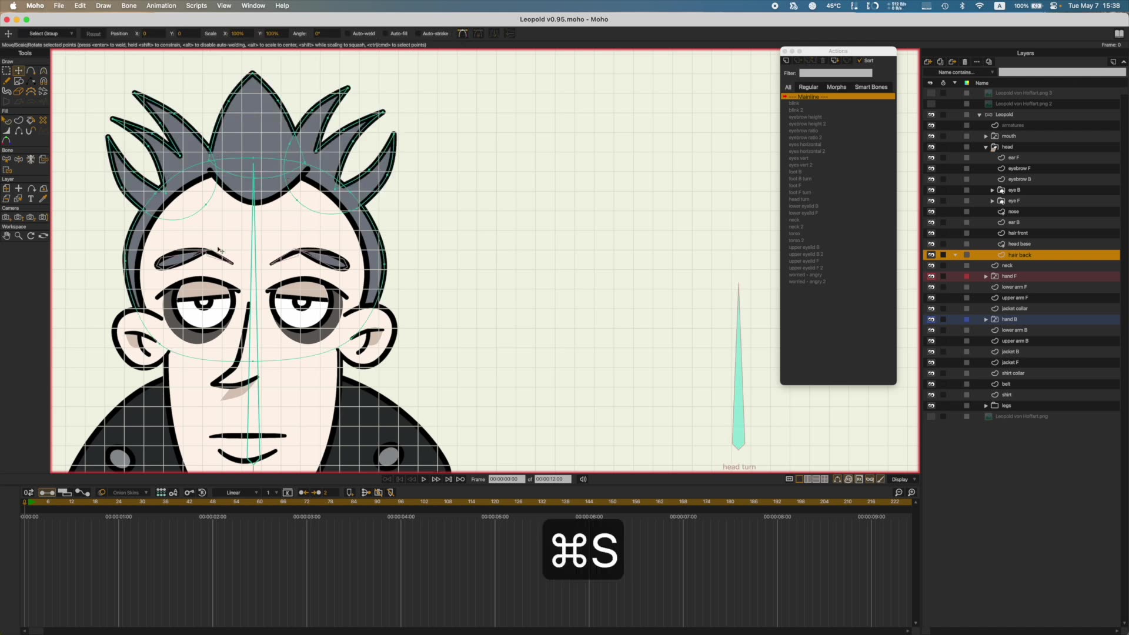Switch to the Smart Bones tab
The image size is (1129, 635).
(x=871, y=86)
